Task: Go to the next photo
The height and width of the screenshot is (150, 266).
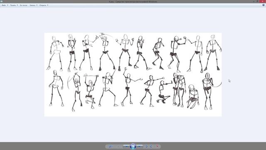Action: 140,146
